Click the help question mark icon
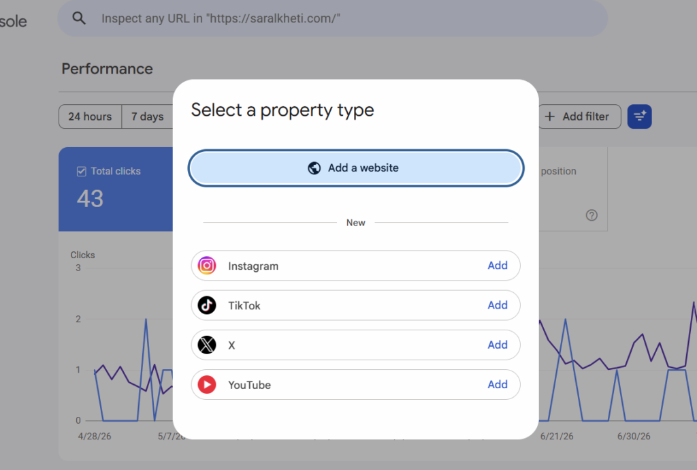This screenshot has width=697, height=470. tap(591, 215)
